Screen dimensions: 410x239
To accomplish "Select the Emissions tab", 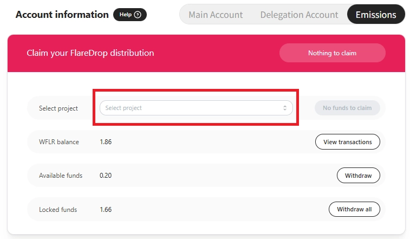I will click(x=376, y=15).
